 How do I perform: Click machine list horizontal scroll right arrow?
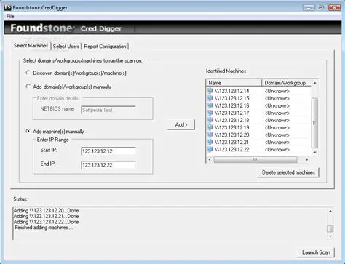click(x=307, y=159)
